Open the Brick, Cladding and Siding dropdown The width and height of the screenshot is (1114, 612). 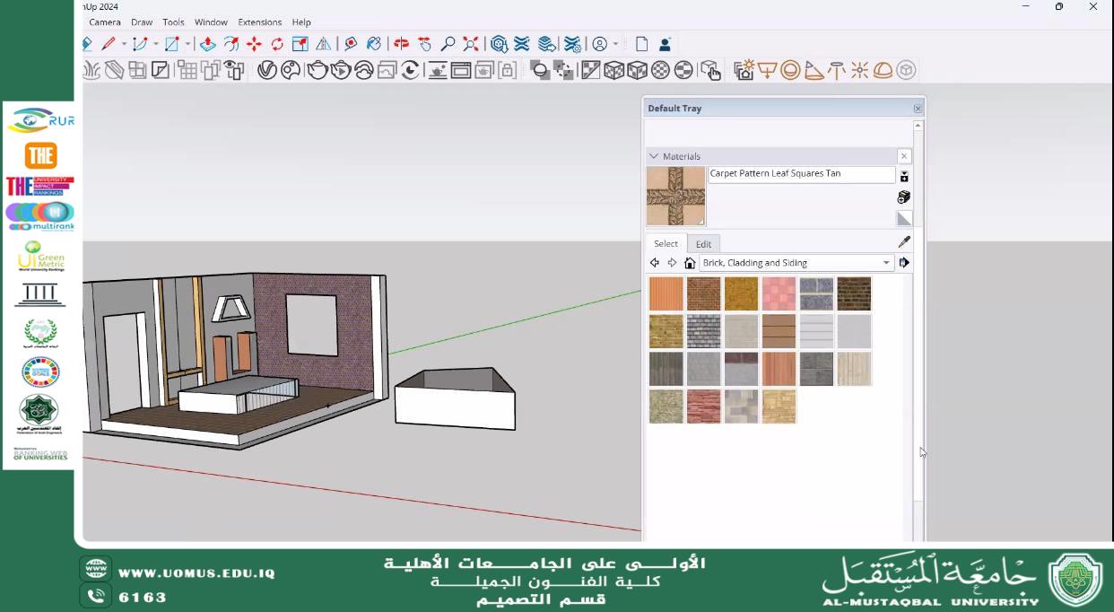click(885, 262)
